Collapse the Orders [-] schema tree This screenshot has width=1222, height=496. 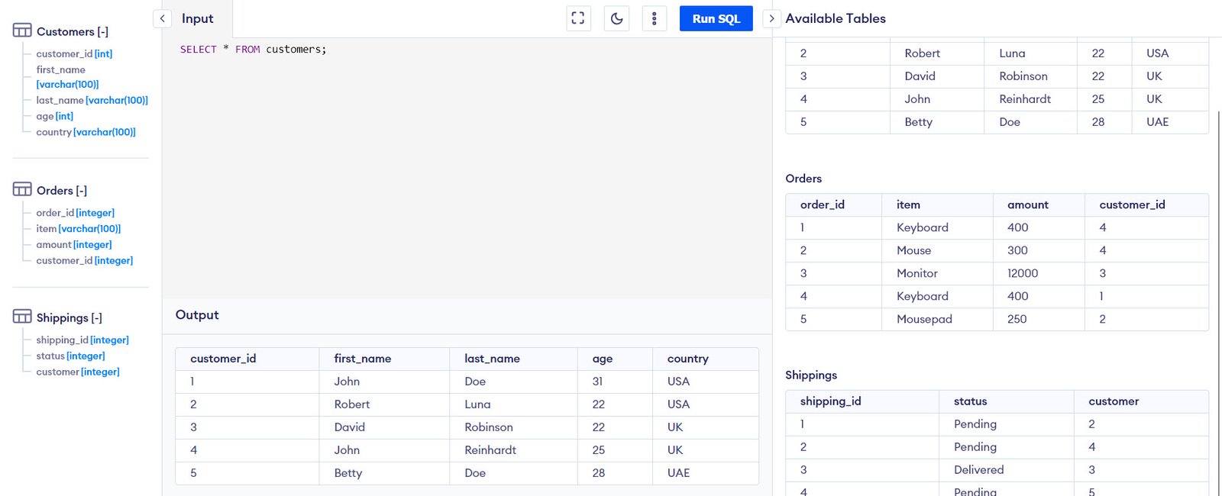tap(62, 190)
